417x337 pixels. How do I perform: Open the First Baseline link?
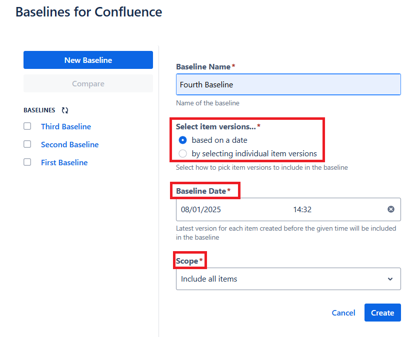tap(64, 162)
